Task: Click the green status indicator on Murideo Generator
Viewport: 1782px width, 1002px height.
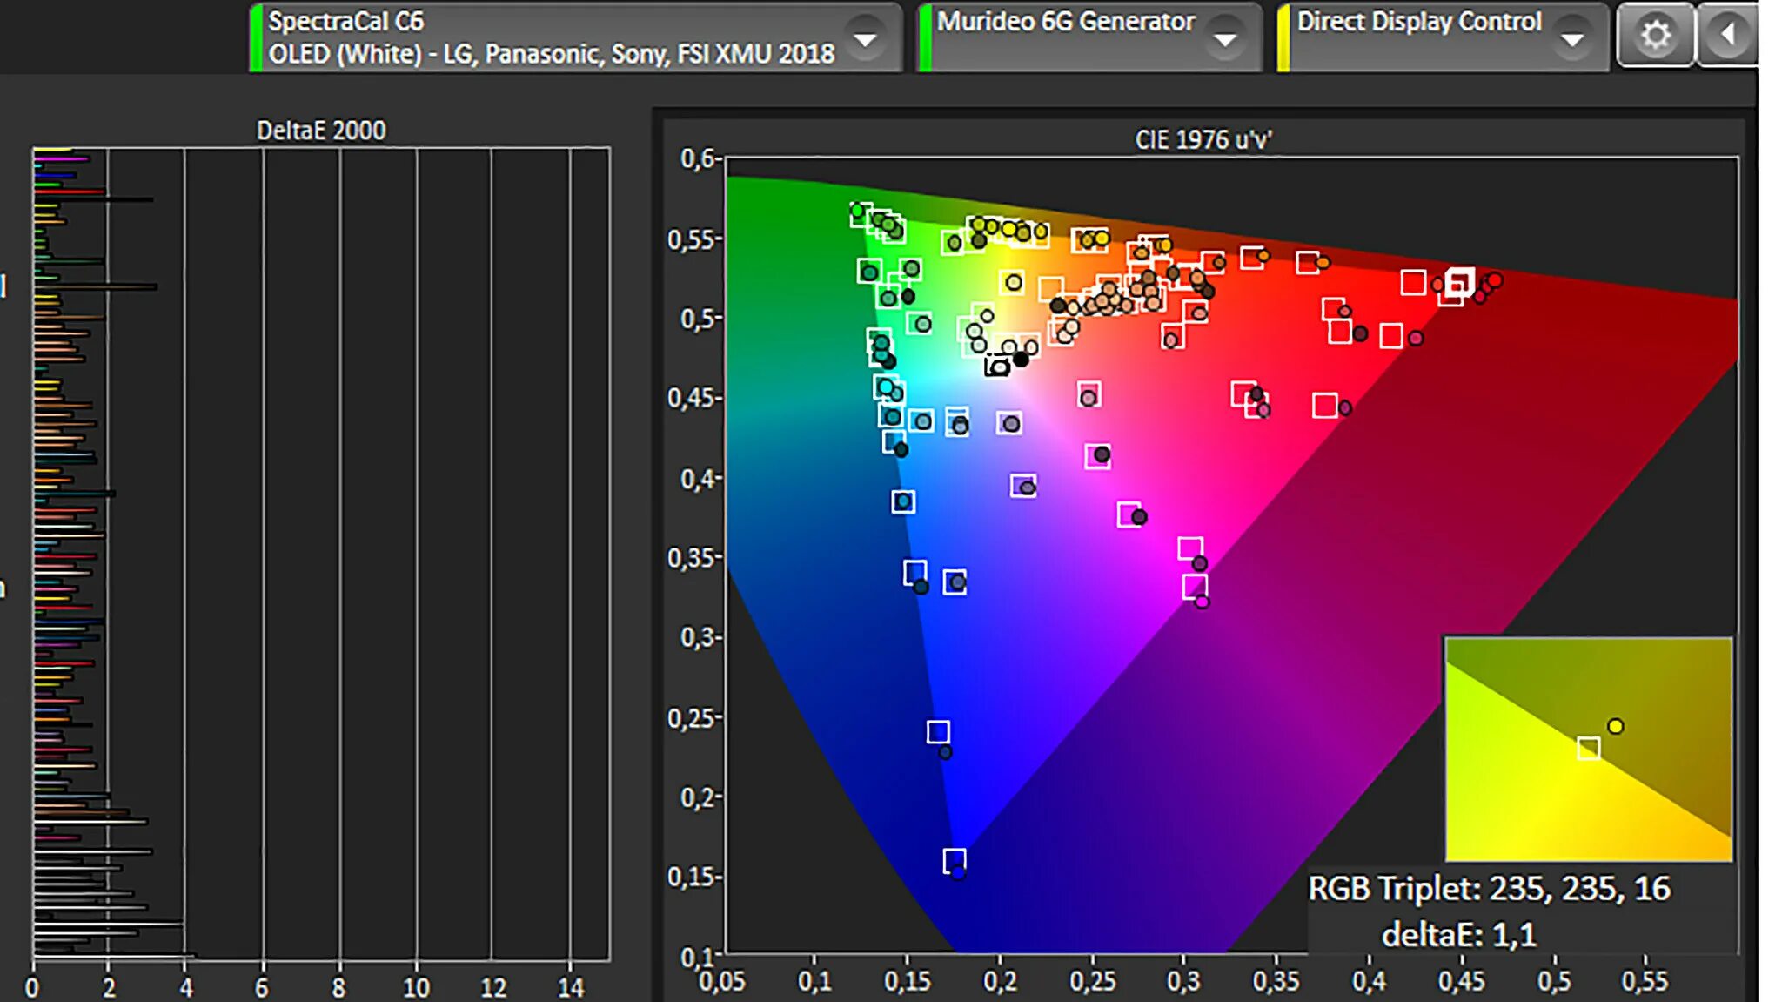Action: point(925,38)
